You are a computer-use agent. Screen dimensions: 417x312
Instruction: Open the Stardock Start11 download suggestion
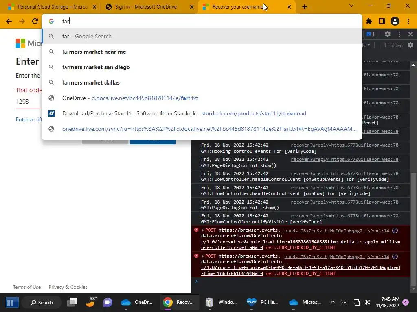click(x=202, y=113)
